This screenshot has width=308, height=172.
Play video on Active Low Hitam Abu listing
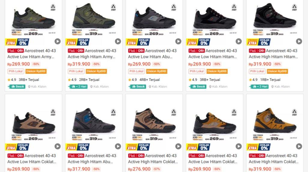point(178,42)
